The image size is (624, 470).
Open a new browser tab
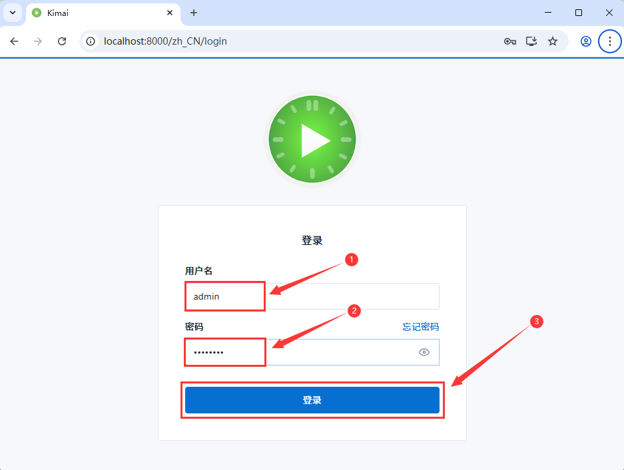tap(194, 13)
